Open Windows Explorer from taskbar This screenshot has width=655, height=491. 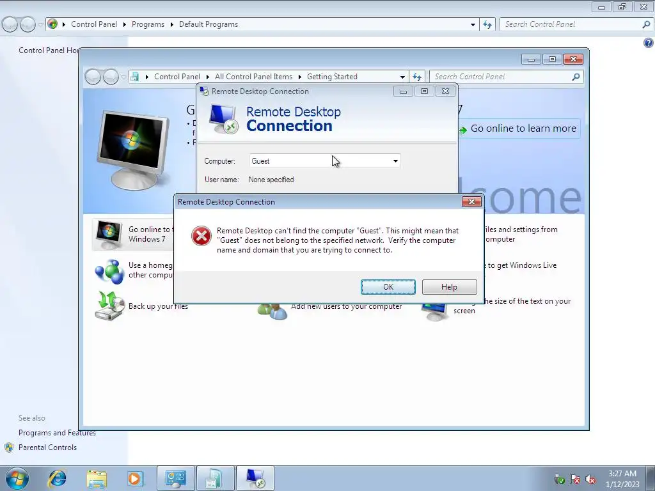[x=97, y=478]
